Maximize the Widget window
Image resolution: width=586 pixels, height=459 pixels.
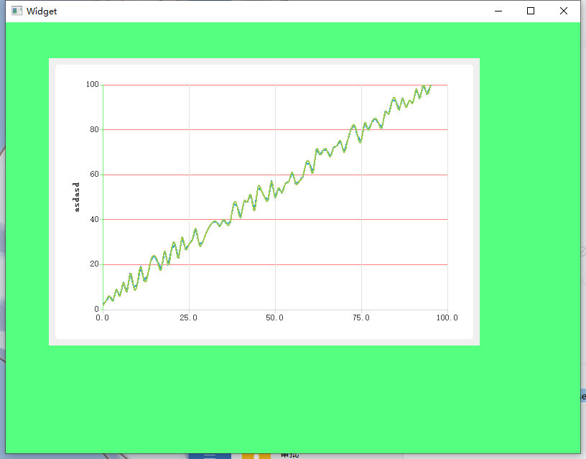tap(531, 11)
